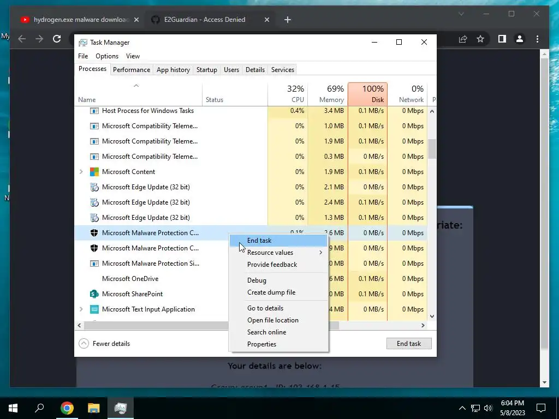Click the Microsoft Content colored logo icon
This screenshot has width=559, height=419.
tap(94, 172)
